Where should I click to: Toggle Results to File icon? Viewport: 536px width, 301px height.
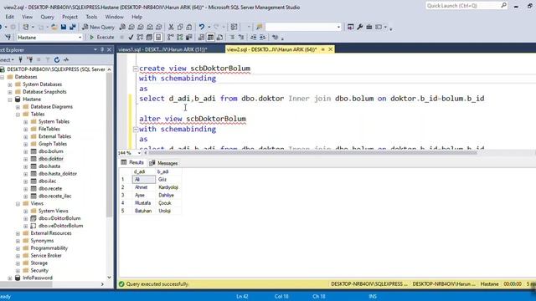[x=219, y=37]
